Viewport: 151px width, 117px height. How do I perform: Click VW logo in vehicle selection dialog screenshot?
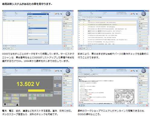click(x=68, y=14)
